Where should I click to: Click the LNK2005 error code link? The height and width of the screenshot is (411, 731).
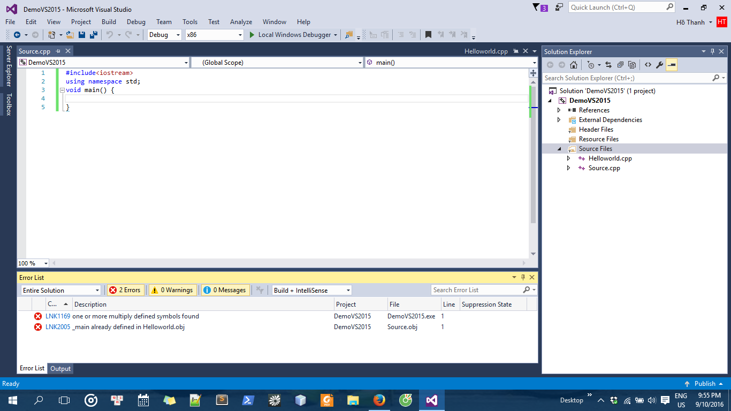[x=58, y=327]
